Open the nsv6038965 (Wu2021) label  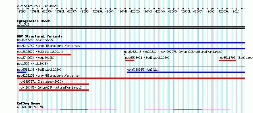(143, 70)
